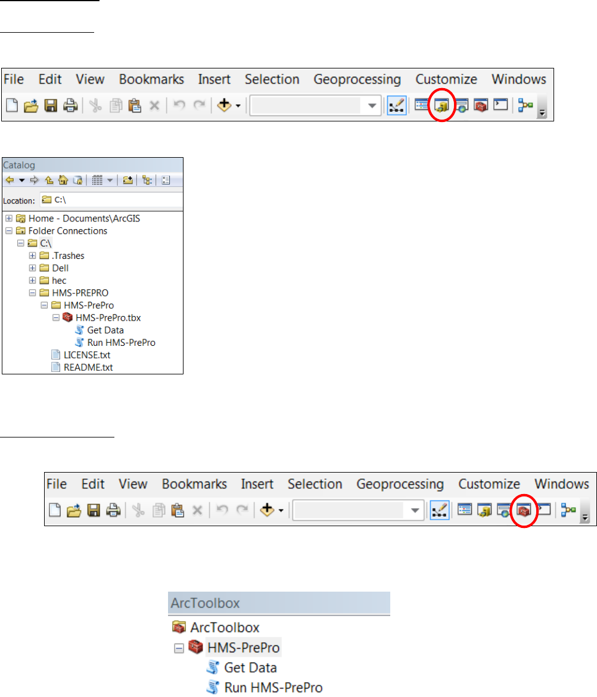Select HMS-PrePro subfolder in Catalog tree
This screenshot has height=697, width=597.
point(89,305)
